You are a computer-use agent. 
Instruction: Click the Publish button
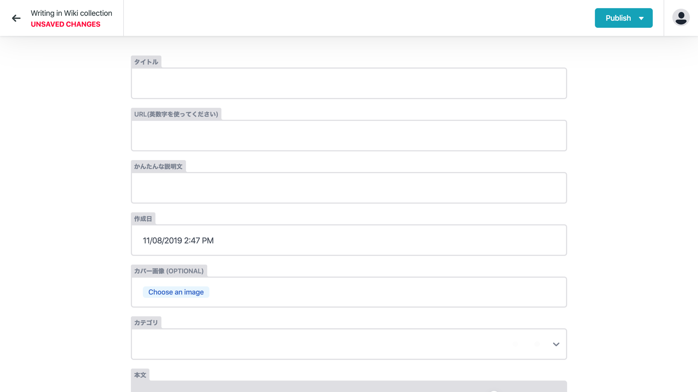(618, 18)
